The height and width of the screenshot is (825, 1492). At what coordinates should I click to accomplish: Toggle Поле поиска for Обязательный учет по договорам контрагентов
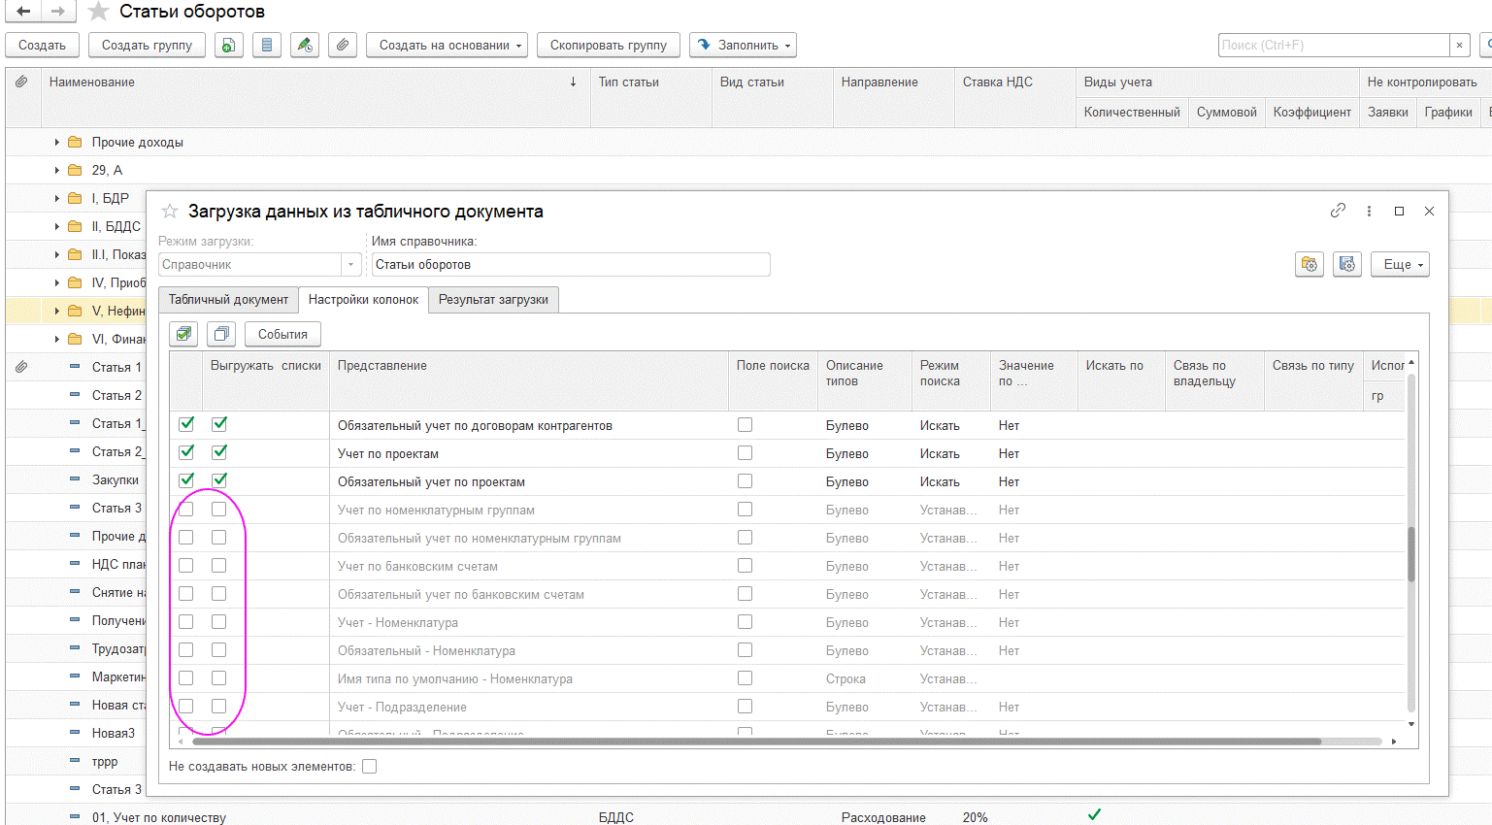745,425
